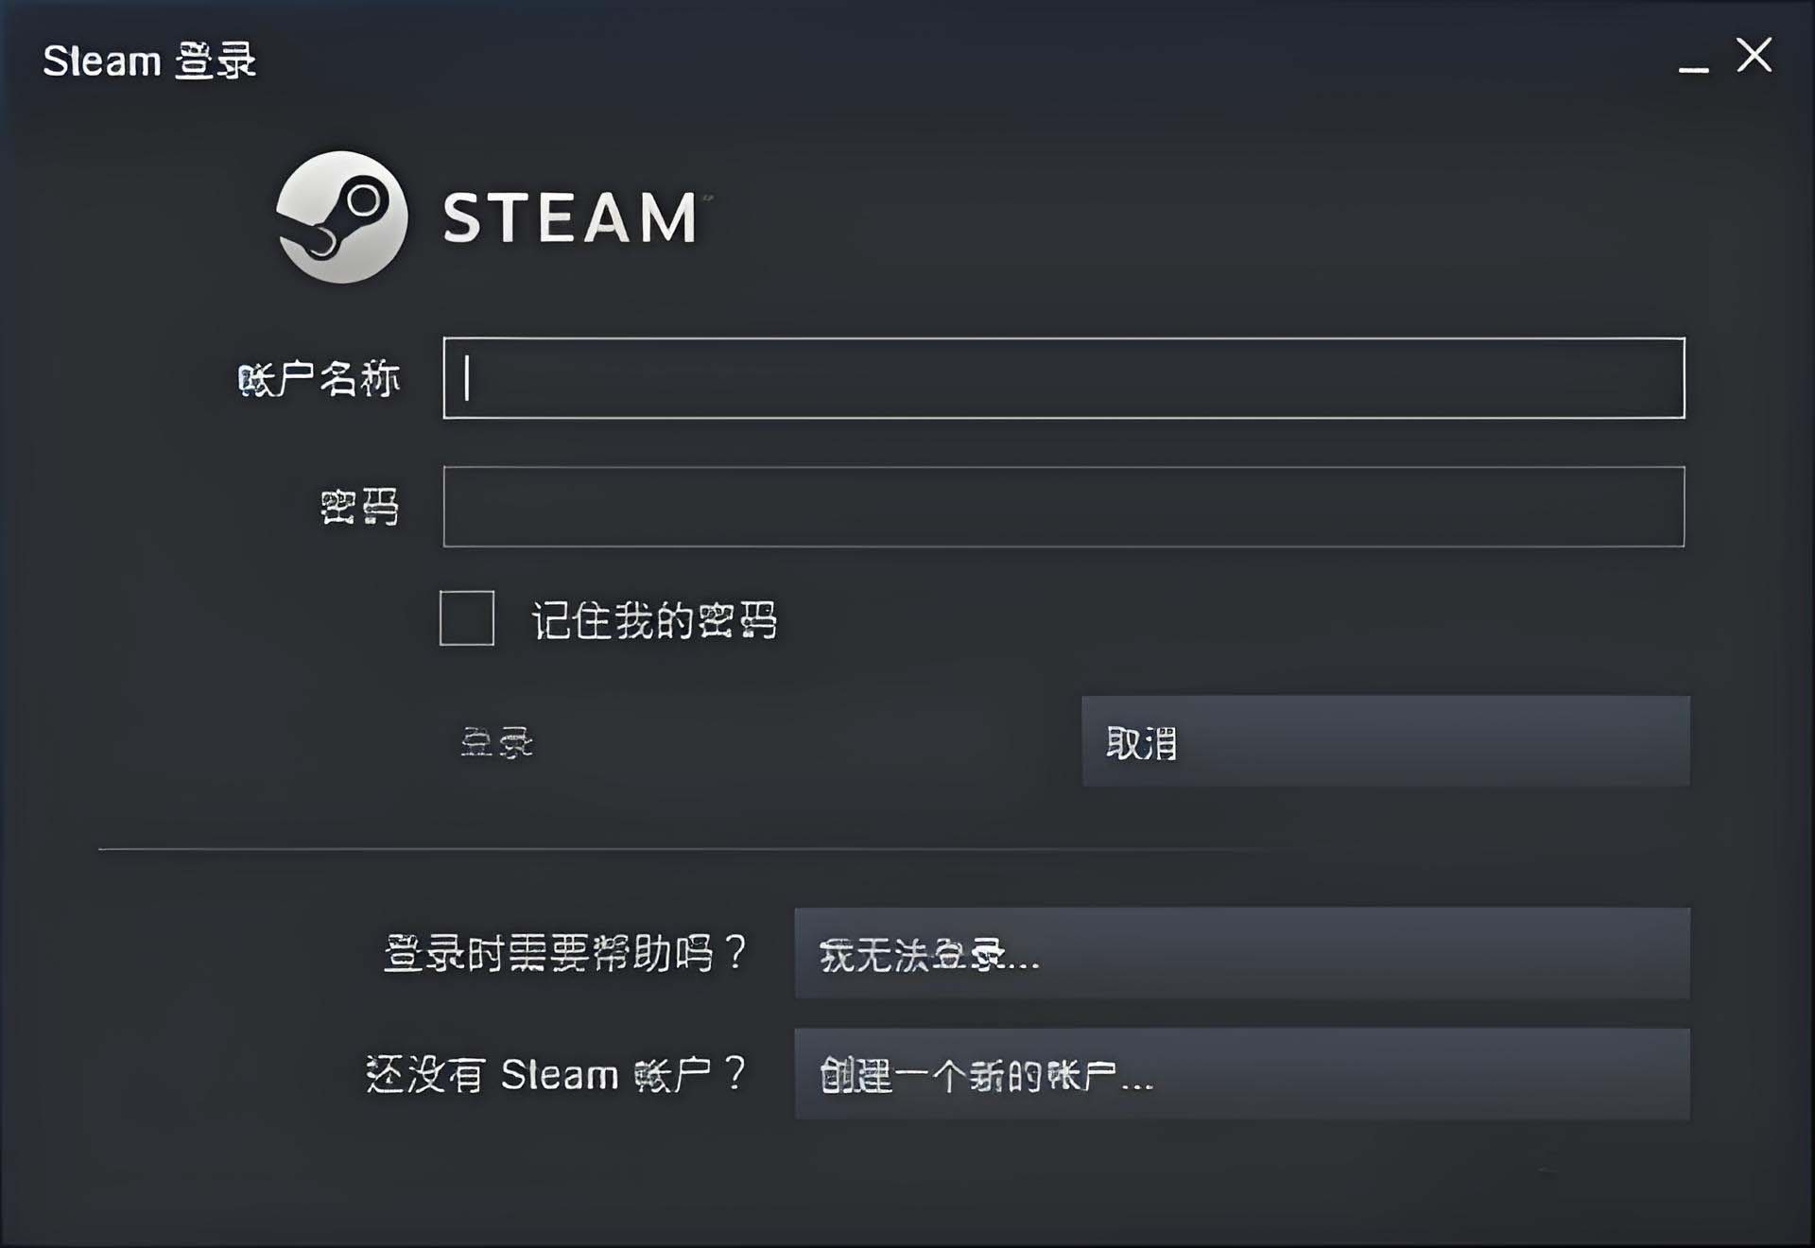Click the horizontal separator line
This screenshot has height=1248, width=1815.
[x=681, y=849]
